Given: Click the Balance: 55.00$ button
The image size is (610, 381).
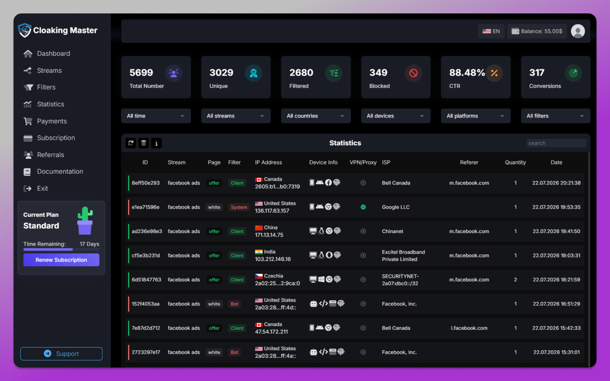Looking at the screenshot, I should [537, 31].
